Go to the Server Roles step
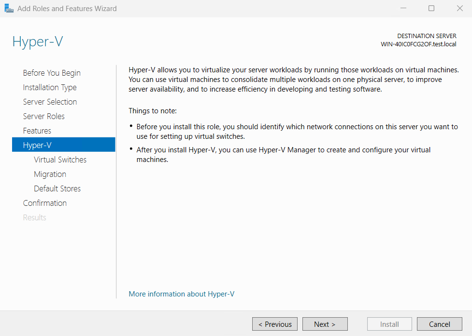The width and height of the screenshot is (472, 336). click(x=44, y=116)
